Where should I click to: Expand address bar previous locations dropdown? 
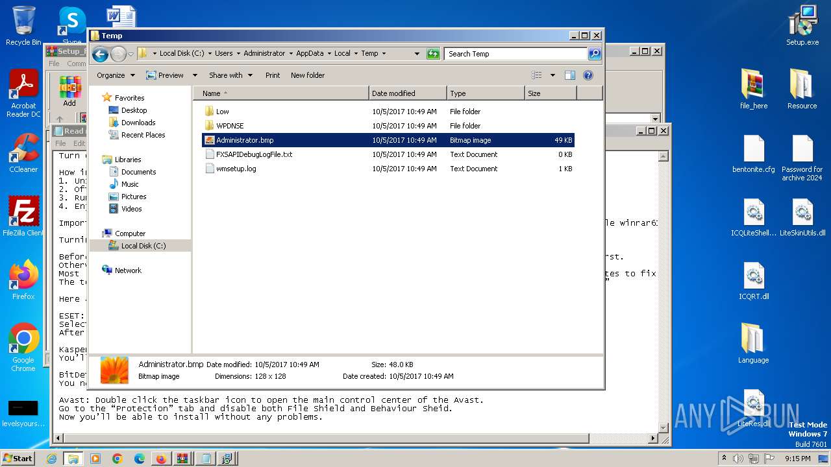(417, 54)
